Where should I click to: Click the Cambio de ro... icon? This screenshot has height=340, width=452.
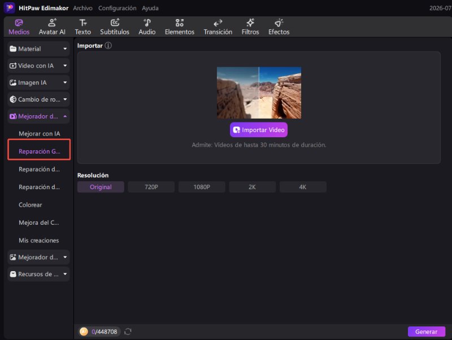pos(13,99)
